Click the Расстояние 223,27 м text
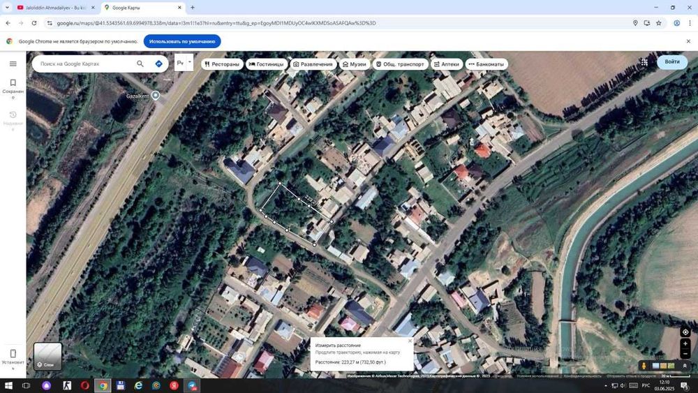This screenshot has height=393, width=698. [350, 362]
